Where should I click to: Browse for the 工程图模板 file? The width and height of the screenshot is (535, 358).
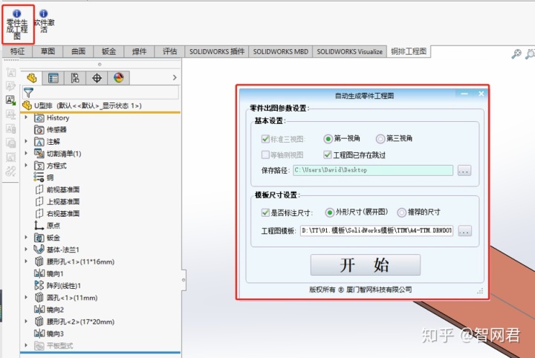tap(464, 231)
